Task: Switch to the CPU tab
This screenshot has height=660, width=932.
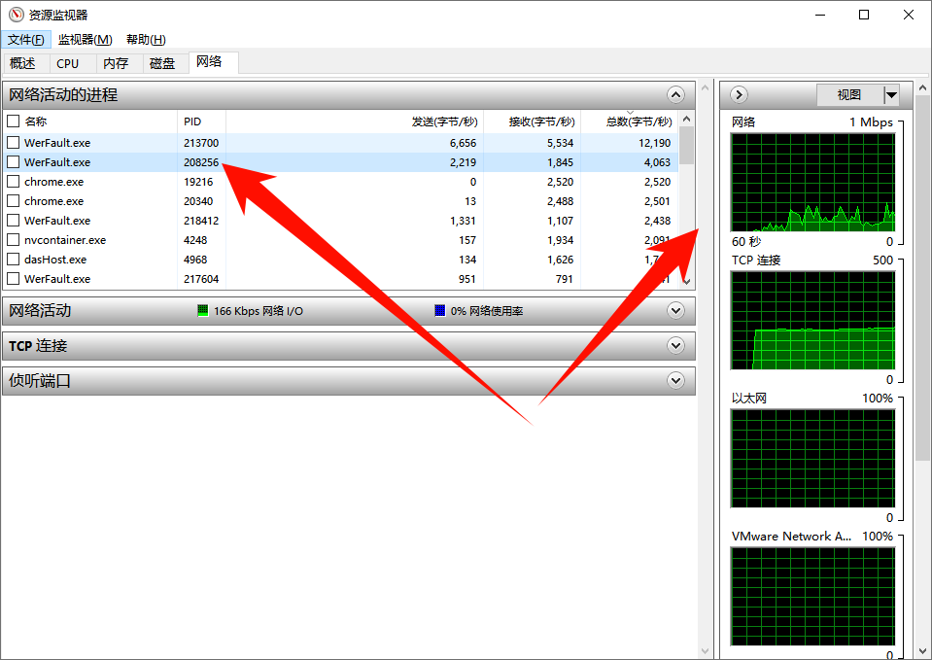Action: click(67, 63)
